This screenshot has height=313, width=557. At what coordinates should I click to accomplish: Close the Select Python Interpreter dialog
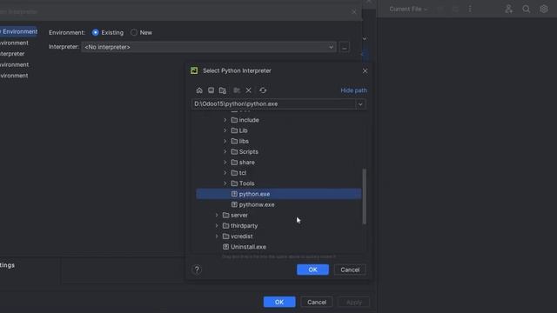tap(365, 71)
